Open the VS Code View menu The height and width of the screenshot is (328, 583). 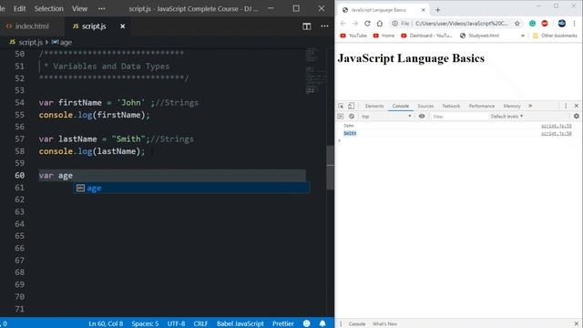tap(79, 8)
